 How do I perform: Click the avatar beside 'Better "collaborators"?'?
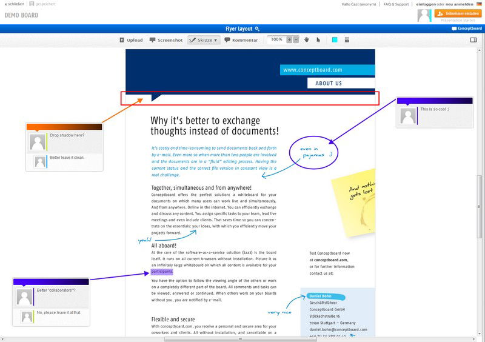coord(24,297)
